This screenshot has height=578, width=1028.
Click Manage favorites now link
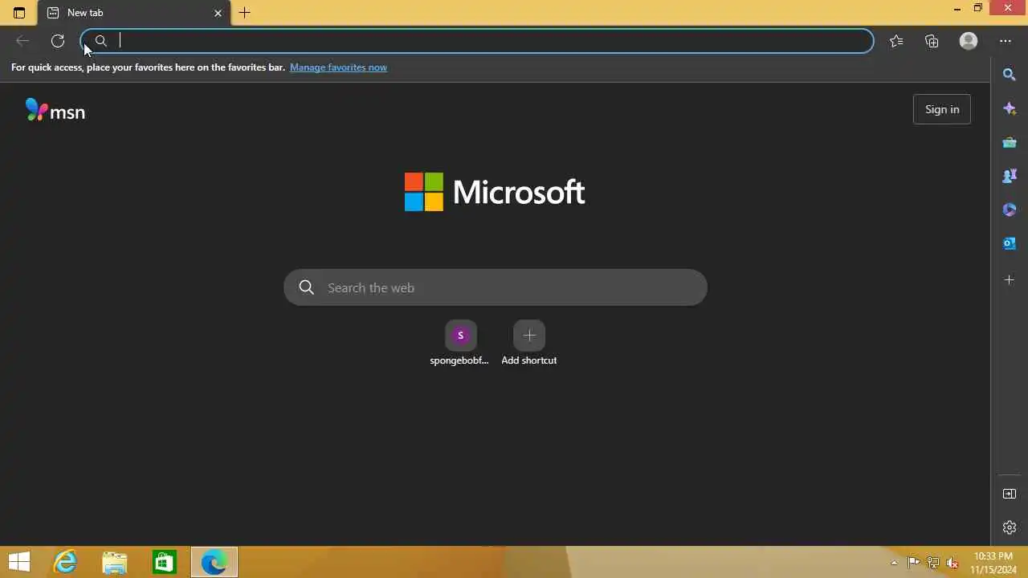click(338, 67)
